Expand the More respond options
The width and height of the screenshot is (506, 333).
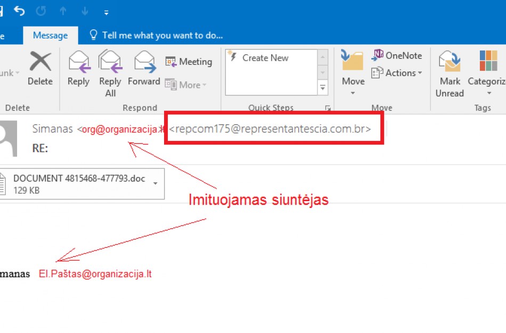(x=186, y=85)
